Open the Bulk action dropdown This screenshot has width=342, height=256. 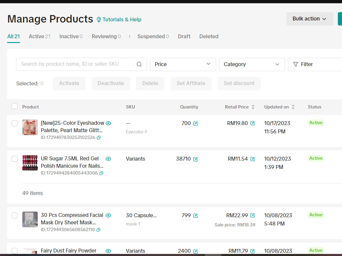click(x=310, y=19)
